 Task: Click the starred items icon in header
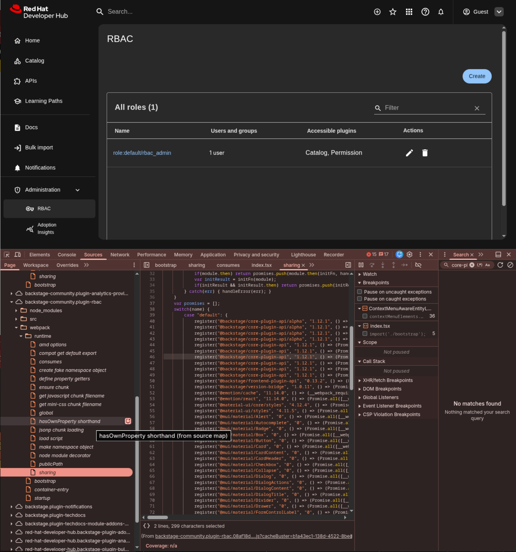[x=393, y=12]
